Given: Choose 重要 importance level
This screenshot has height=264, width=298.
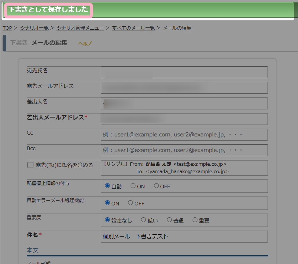Looking at the screenshot, I should coord(195,220).
